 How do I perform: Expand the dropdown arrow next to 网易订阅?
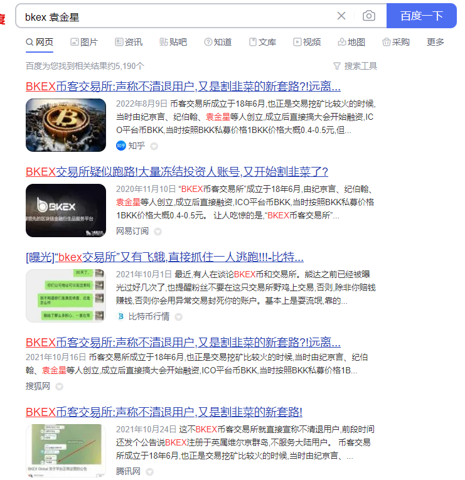click(158, 232)
